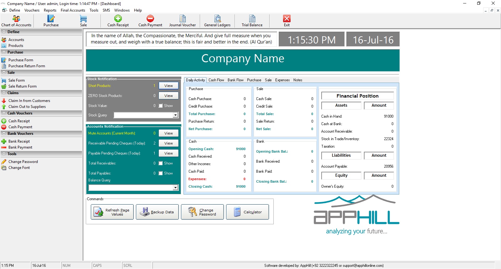Click the Backup Data button
Viewport: 501px width, 269px height.
[x=157, y=212]
